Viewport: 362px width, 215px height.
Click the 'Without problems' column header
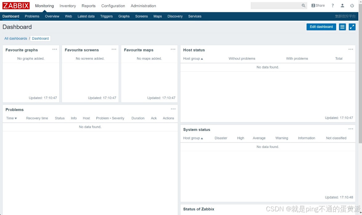click(242, 58)
